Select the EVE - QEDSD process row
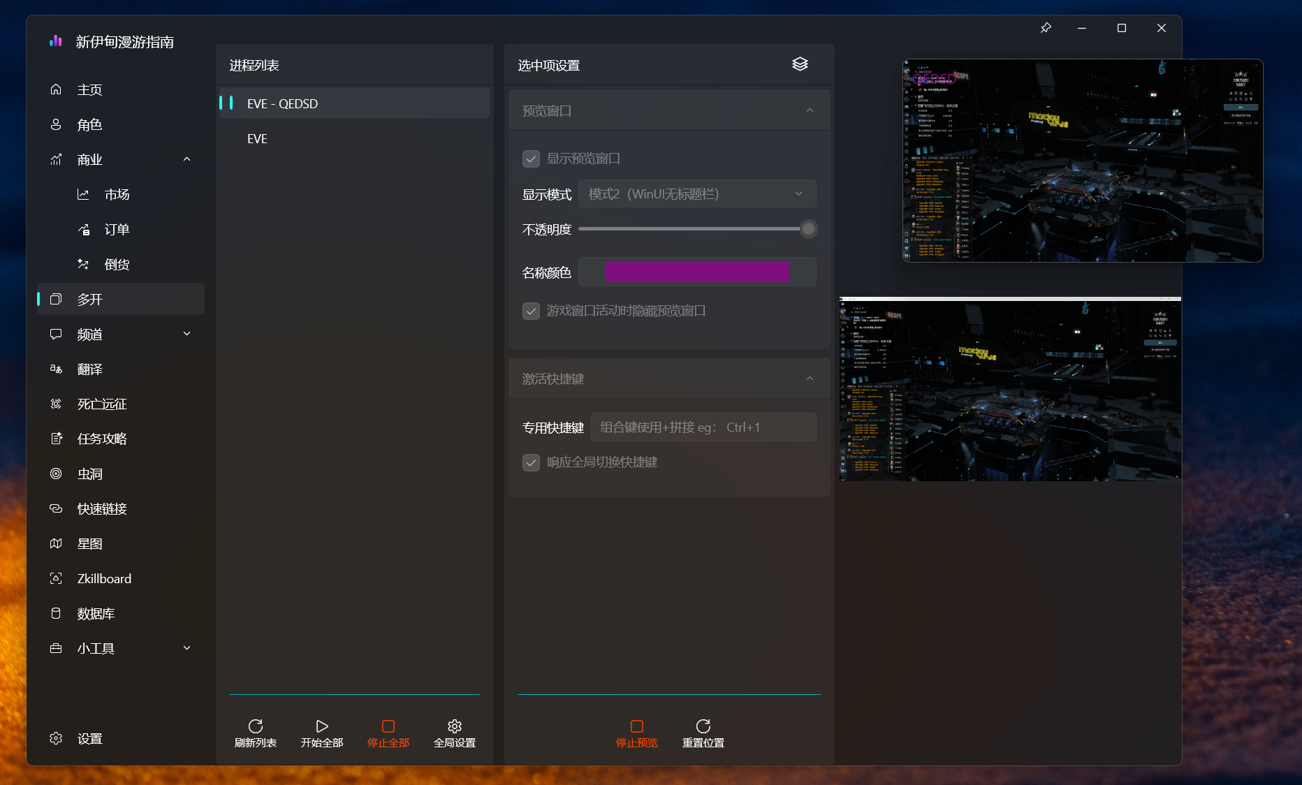 click(x=354, y=103)
